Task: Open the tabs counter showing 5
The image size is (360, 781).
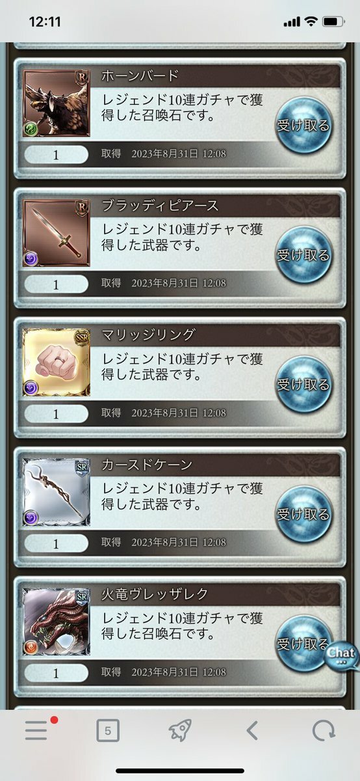Action: tap(108, 731)
